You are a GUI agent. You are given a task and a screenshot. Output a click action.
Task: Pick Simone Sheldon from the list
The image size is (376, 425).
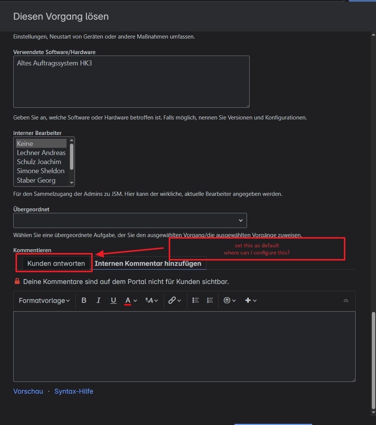click(41, 171)
